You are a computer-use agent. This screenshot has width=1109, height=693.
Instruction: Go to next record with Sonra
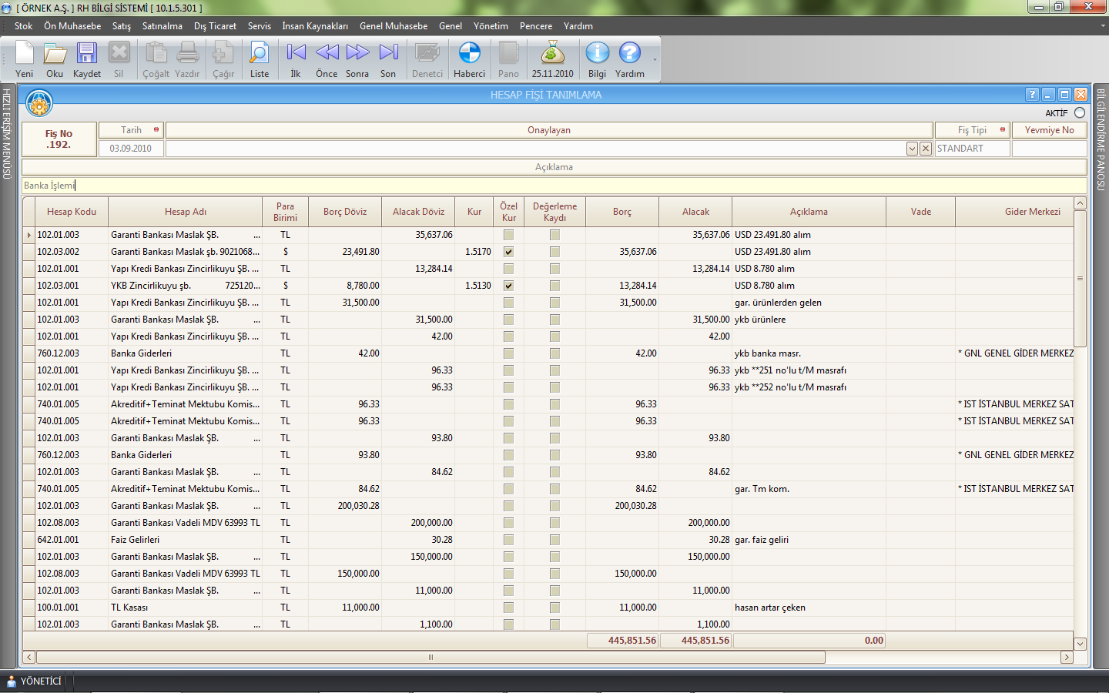click(x=357, y=54)
